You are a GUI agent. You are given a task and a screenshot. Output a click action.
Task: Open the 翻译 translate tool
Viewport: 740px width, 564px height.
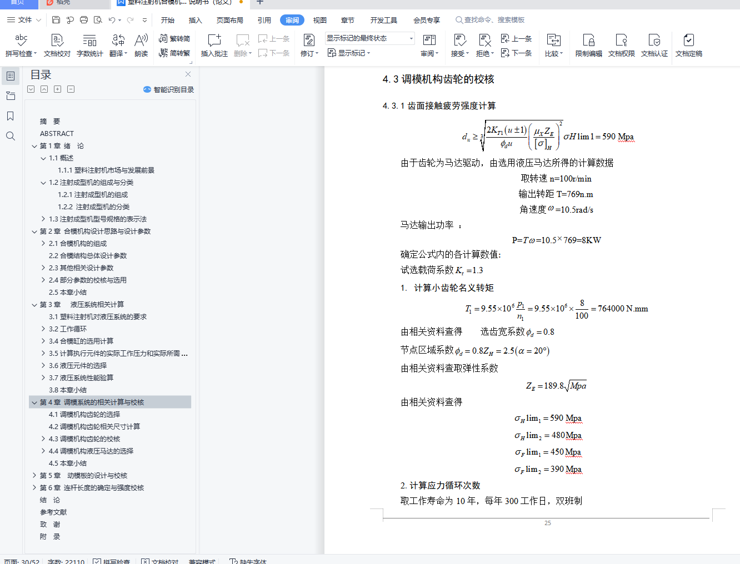click(x=118, y=45)
